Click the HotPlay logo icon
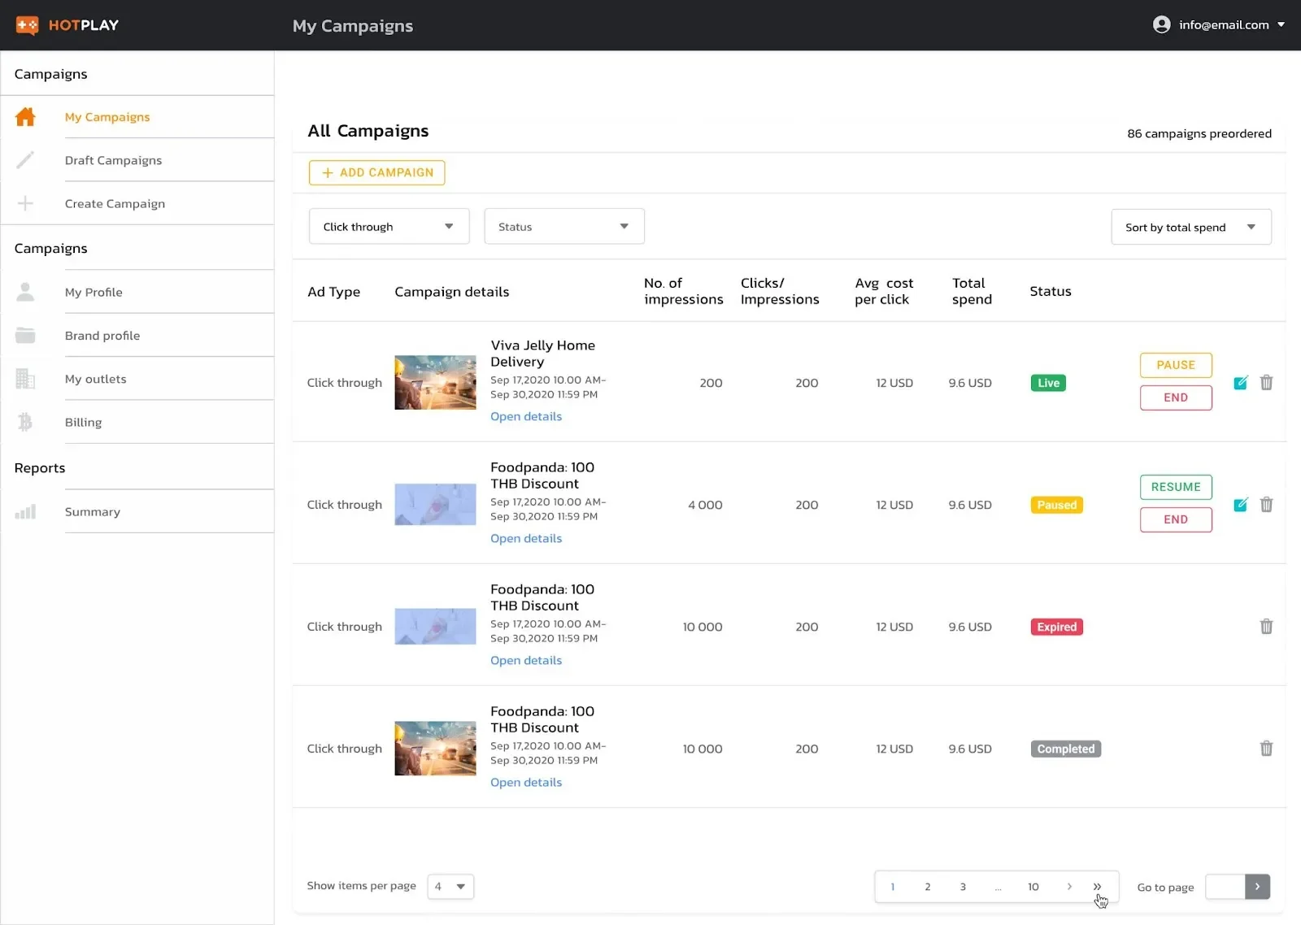 (x=27, y=25)
